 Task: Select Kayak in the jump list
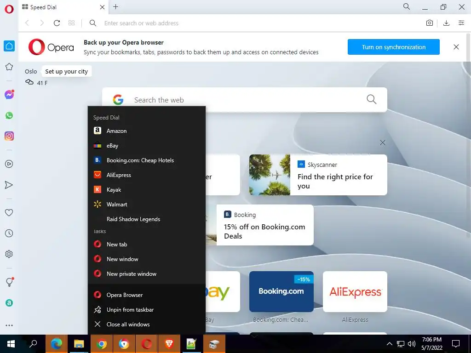[x=147, y=190]
